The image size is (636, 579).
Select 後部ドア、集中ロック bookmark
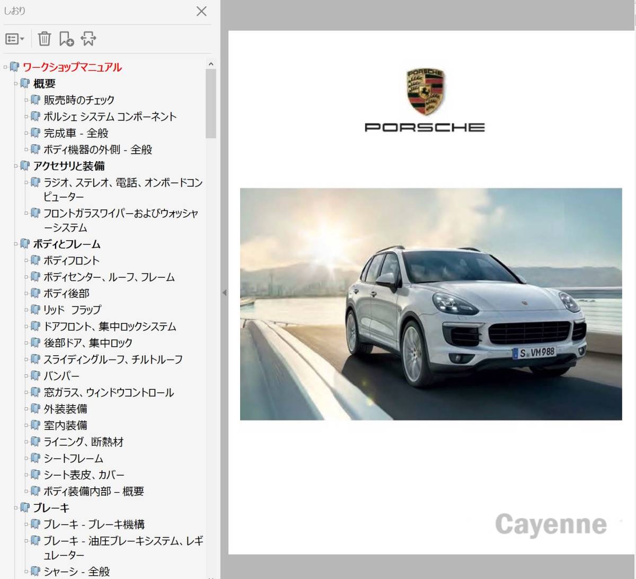[88, 343]
